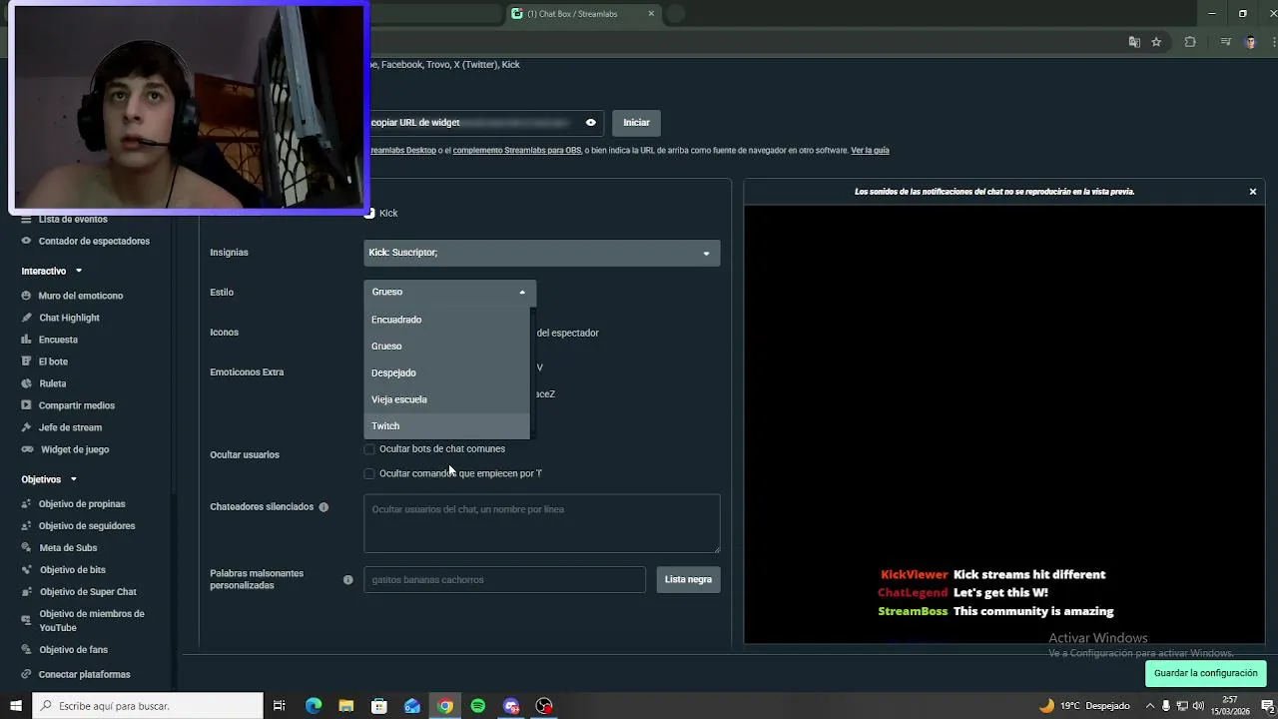Click the Chateadores silenciados text area
The width and height of the screenshot is (1278, 719).
(x=542, y=523)
